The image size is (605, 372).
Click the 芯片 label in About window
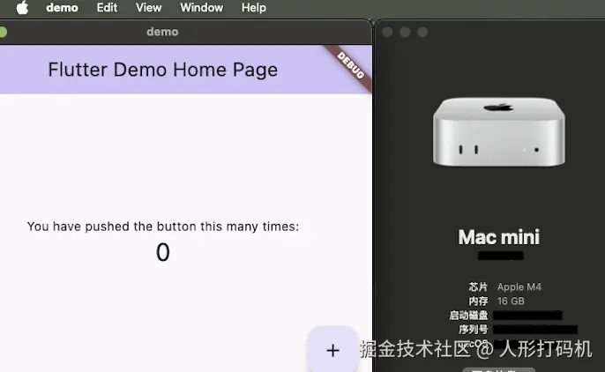pos(478,286)
